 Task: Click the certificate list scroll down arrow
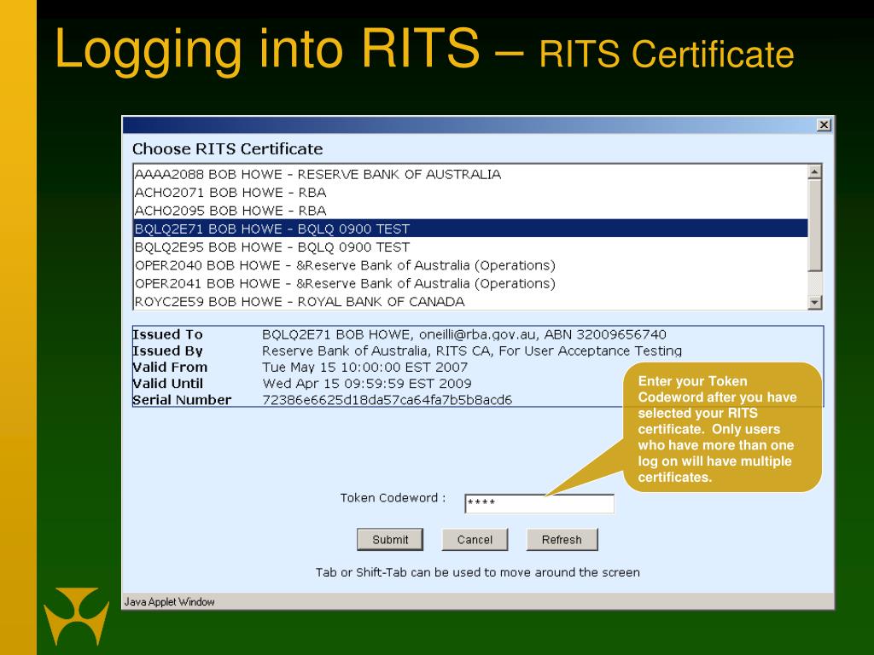pos(814,303)
